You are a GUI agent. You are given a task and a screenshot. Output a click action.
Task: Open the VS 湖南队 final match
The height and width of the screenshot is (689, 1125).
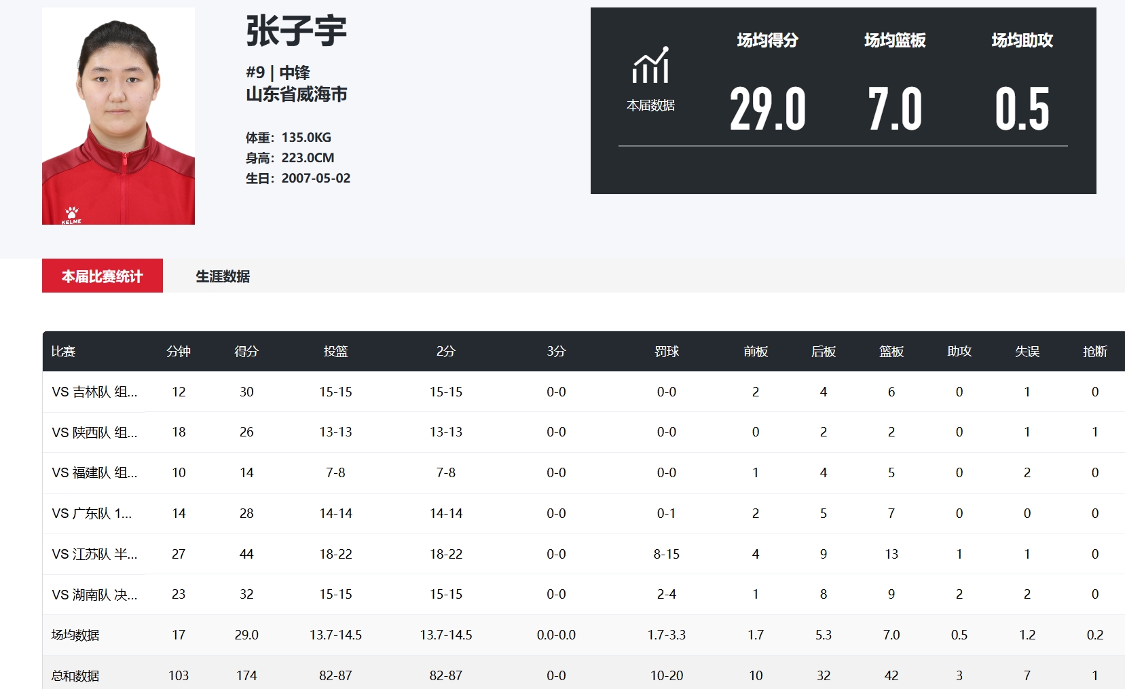(94, 595)
